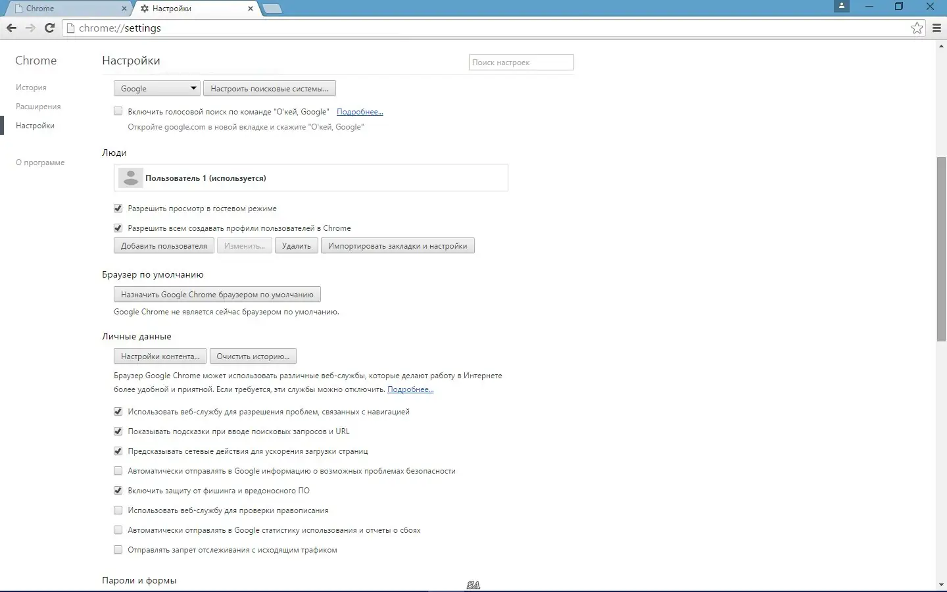Focus the Поиск настроек search field
This screenshot has height=592, width=947.
[x=522, y=62]
